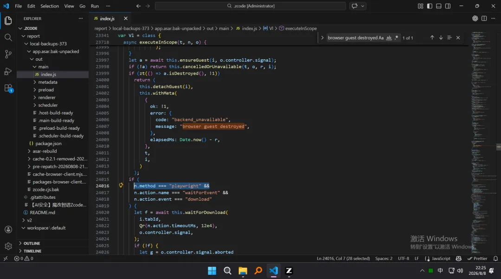Screen dimensions: 501x279
Task: Open the Source Control view
Action: pos(8,54)
